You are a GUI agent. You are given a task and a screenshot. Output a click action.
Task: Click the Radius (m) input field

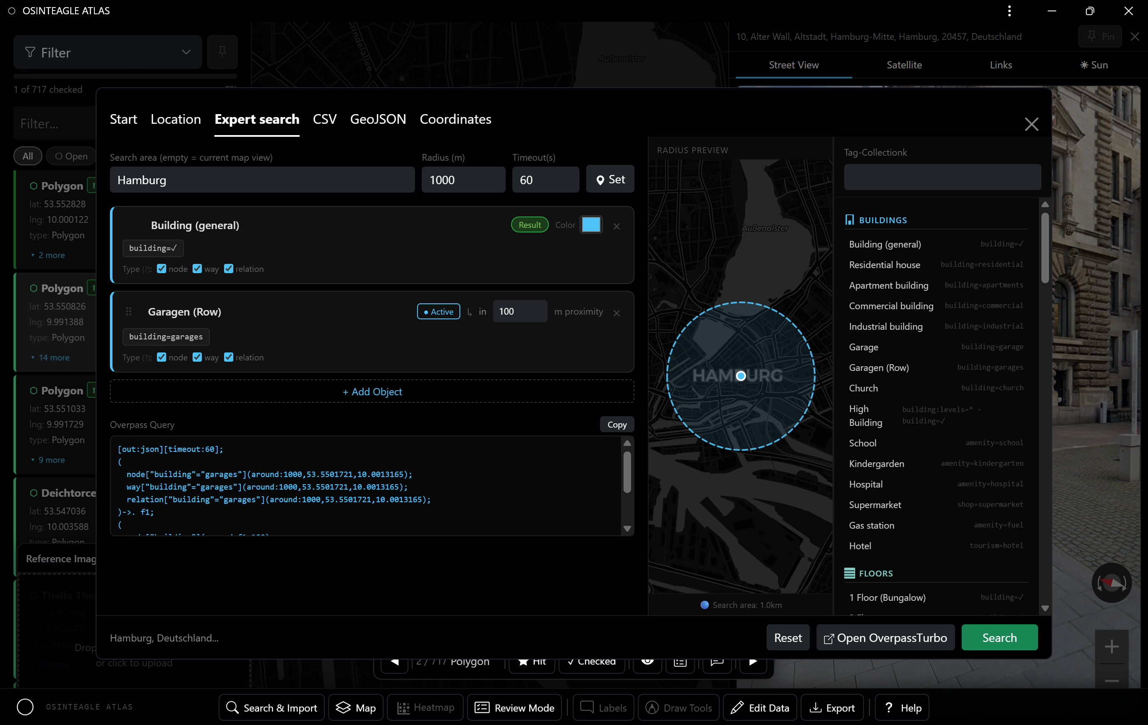click(463, 180)
